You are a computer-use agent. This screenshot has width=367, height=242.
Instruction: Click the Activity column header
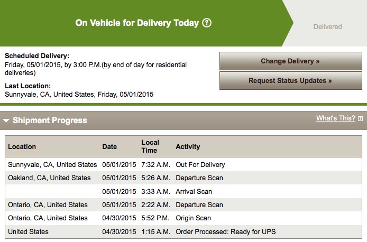188,146
